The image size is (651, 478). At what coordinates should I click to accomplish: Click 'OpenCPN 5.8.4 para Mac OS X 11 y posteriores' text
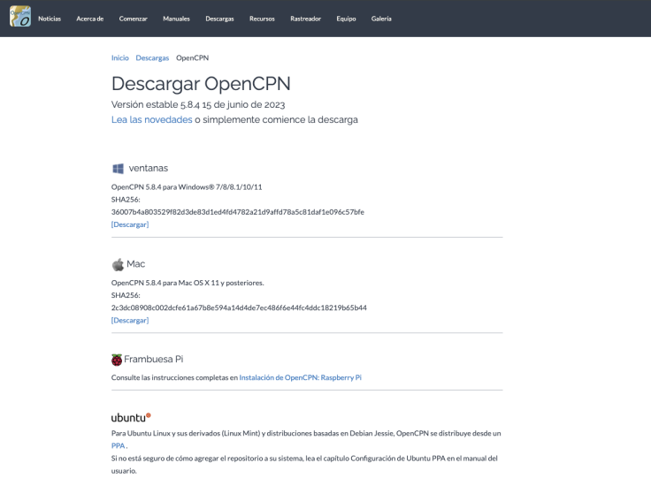tap(188, 283)
